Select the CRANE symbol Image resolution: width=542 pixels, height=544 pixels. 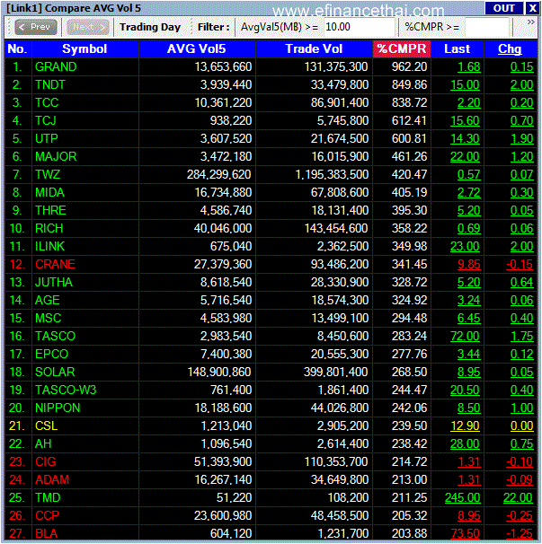point(55,264)
